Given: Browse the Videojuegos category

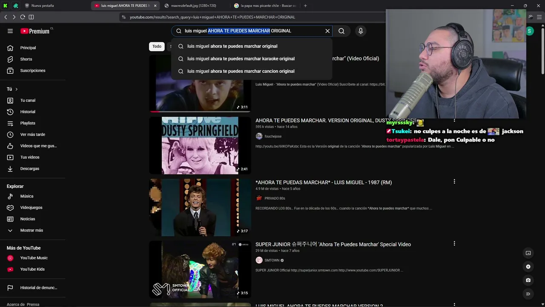Looking at the screenshot, I should pos(33,208).
